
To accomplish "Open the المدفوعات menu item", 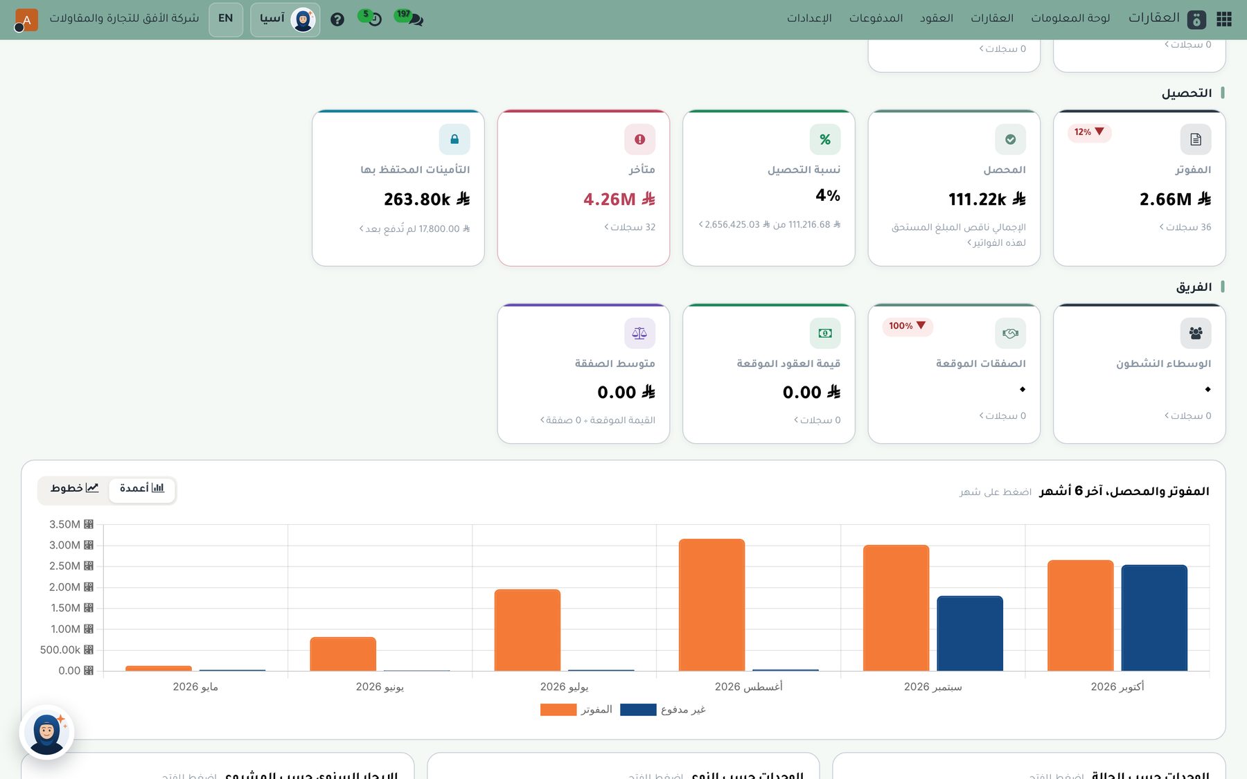I will coord(876,18).
